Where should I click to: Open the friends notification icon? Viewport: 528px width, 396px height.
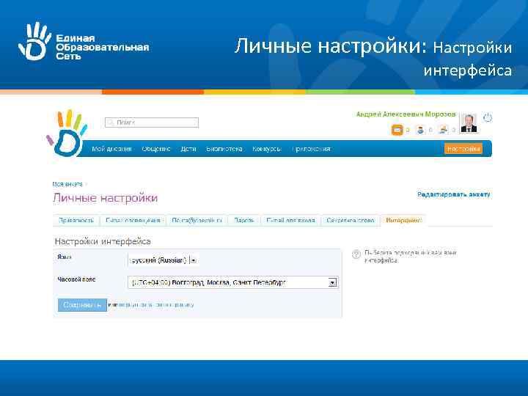pyautogui.click(x=420, y=130)
